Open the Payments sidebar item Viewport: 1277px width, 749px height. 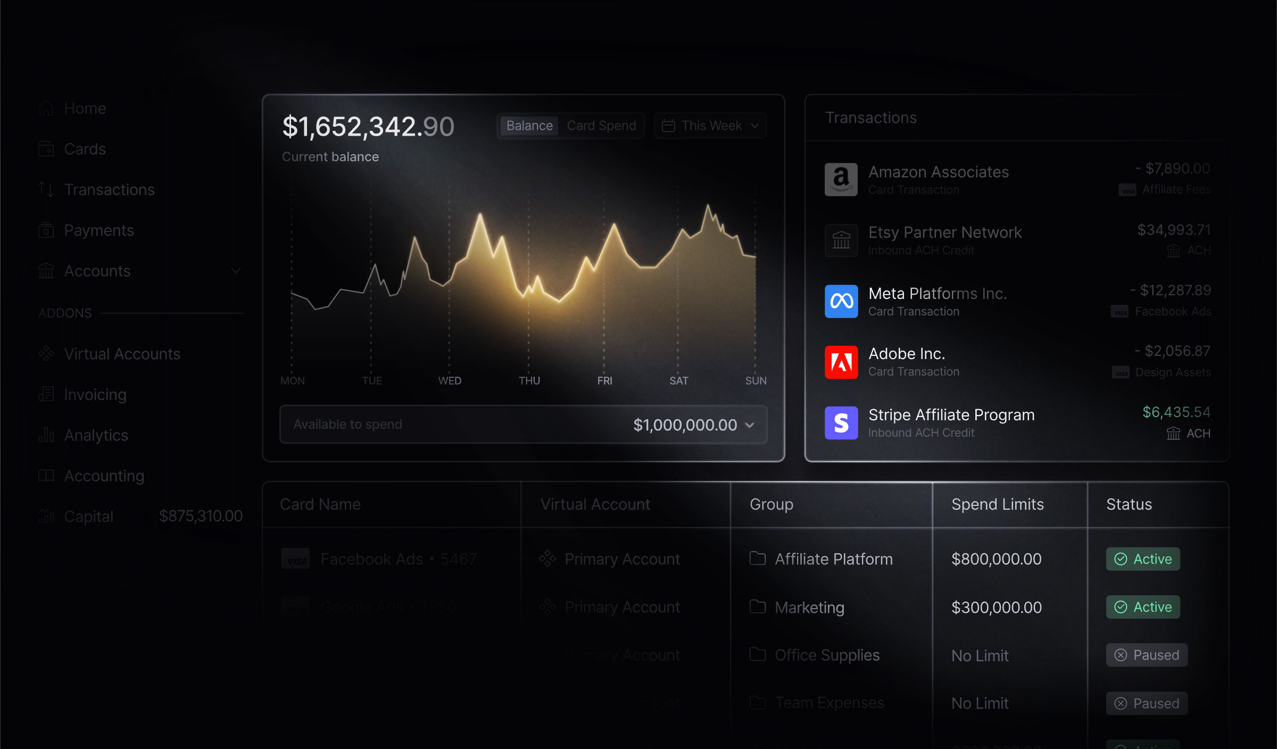99,230
